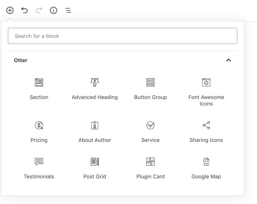Screen dimensions: 257x204
Task: Undo the last change
Action: tap(24, 10)
